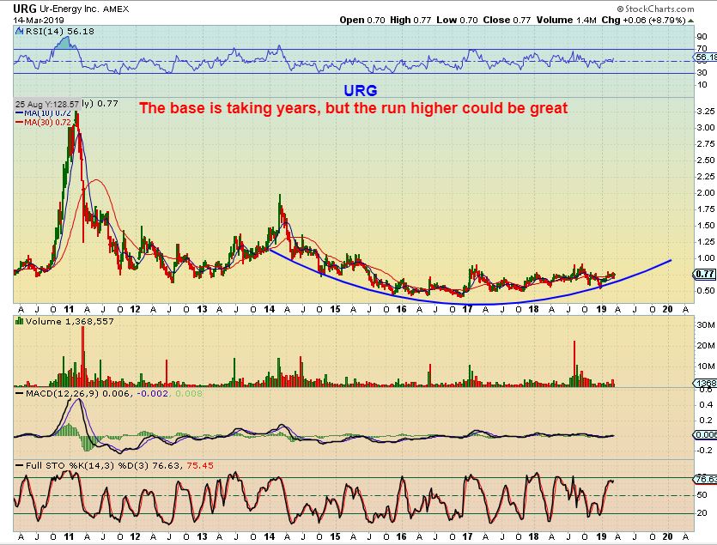Click the '25 Aug Y:128.57' crosshair tooltip

click(x=47, y=104)
